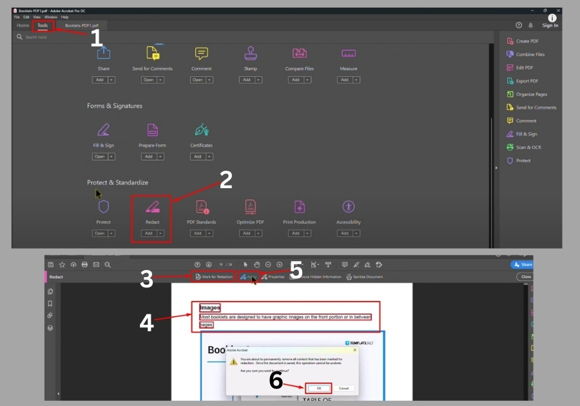Click the help question mark icon
The image size is (580, 406).
(x=519, y=25)
